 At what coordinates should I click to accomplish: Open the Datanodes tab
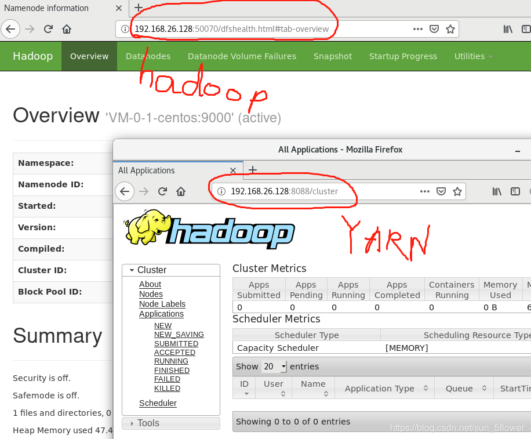point(148,56)
